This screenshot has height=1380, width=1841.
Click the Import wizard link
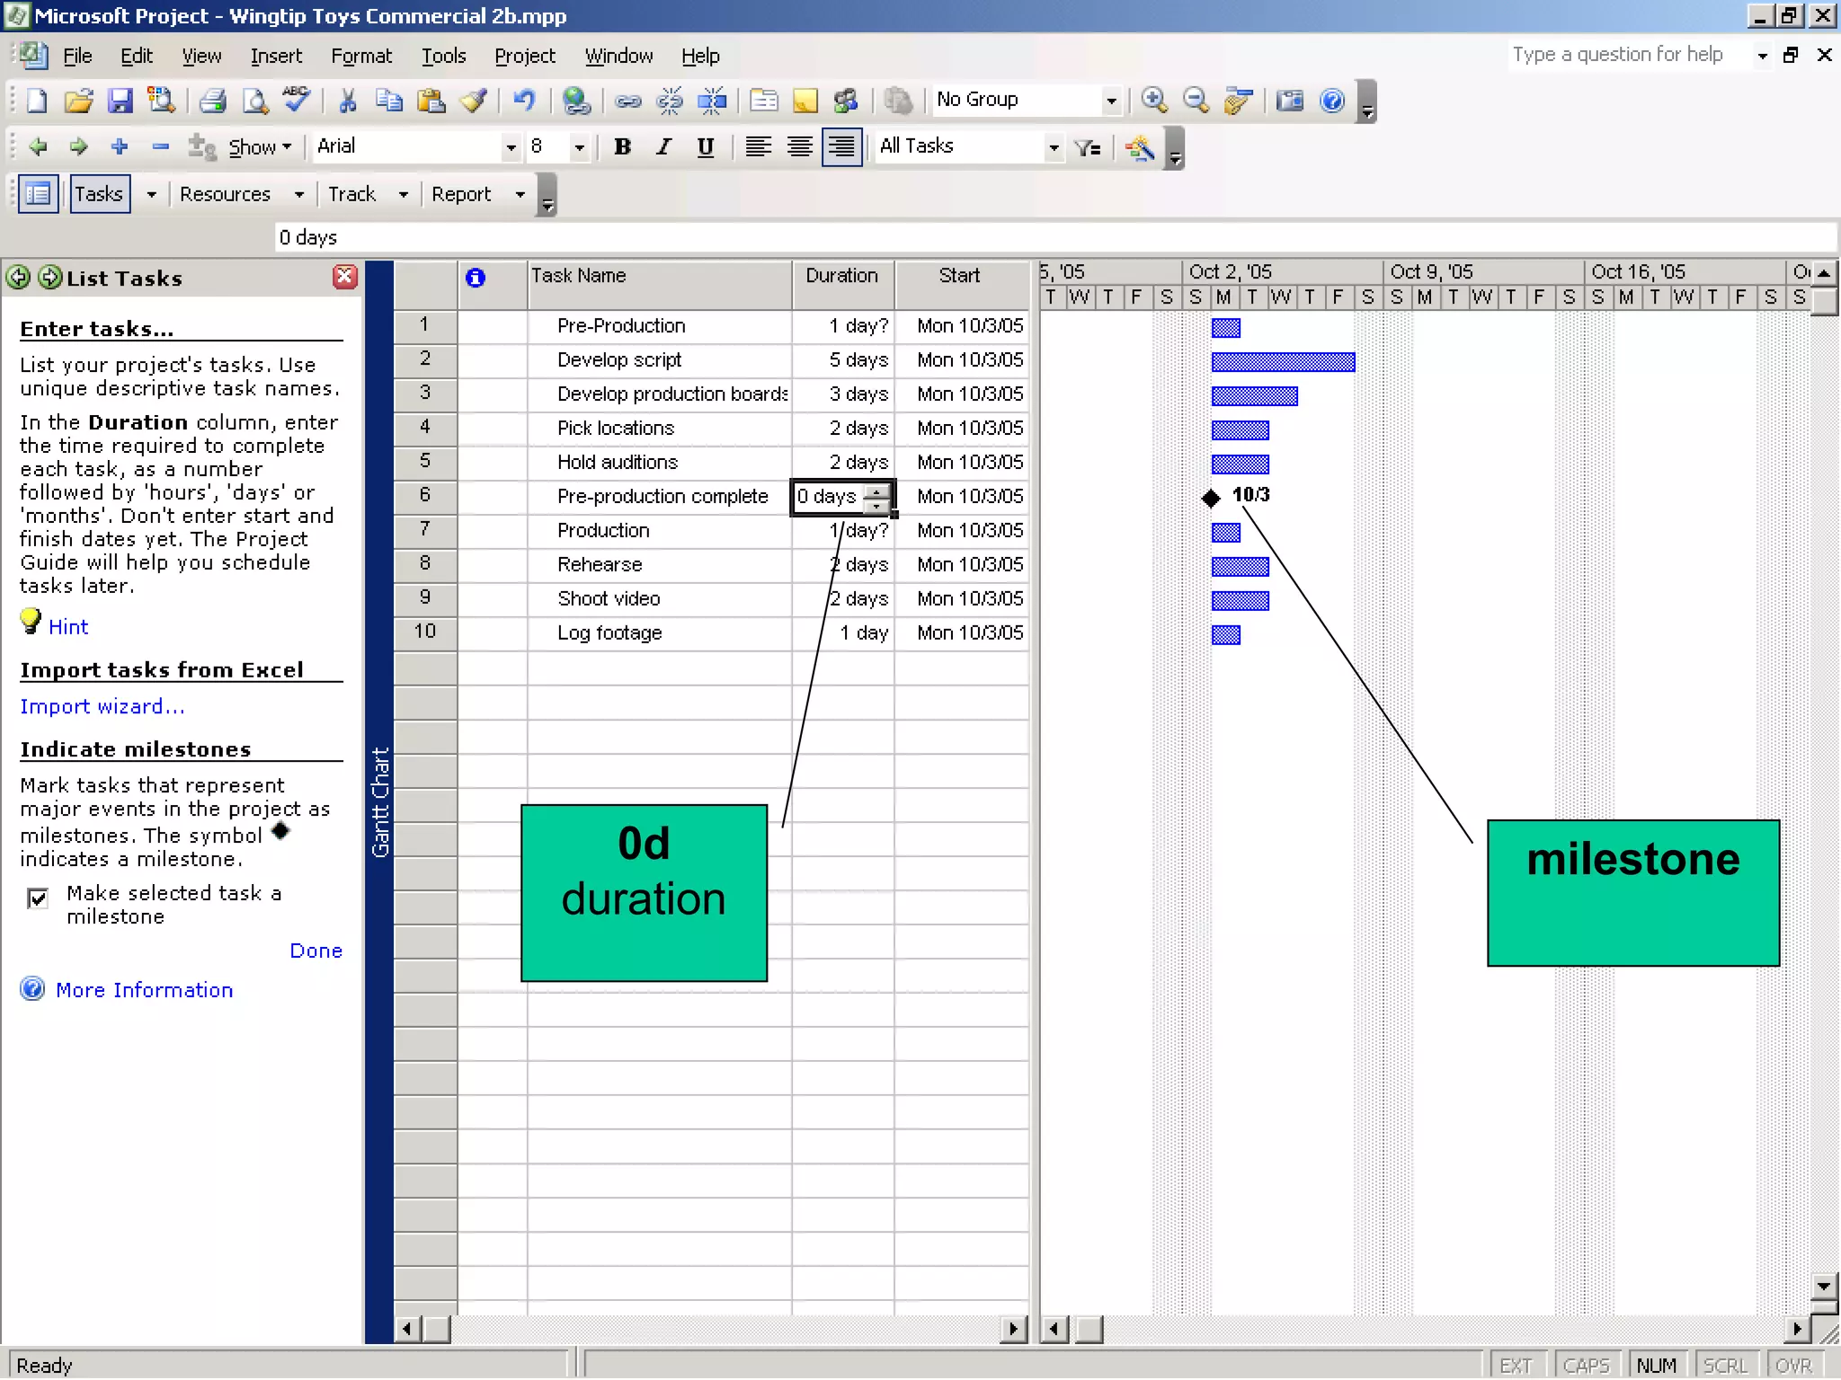102,706
